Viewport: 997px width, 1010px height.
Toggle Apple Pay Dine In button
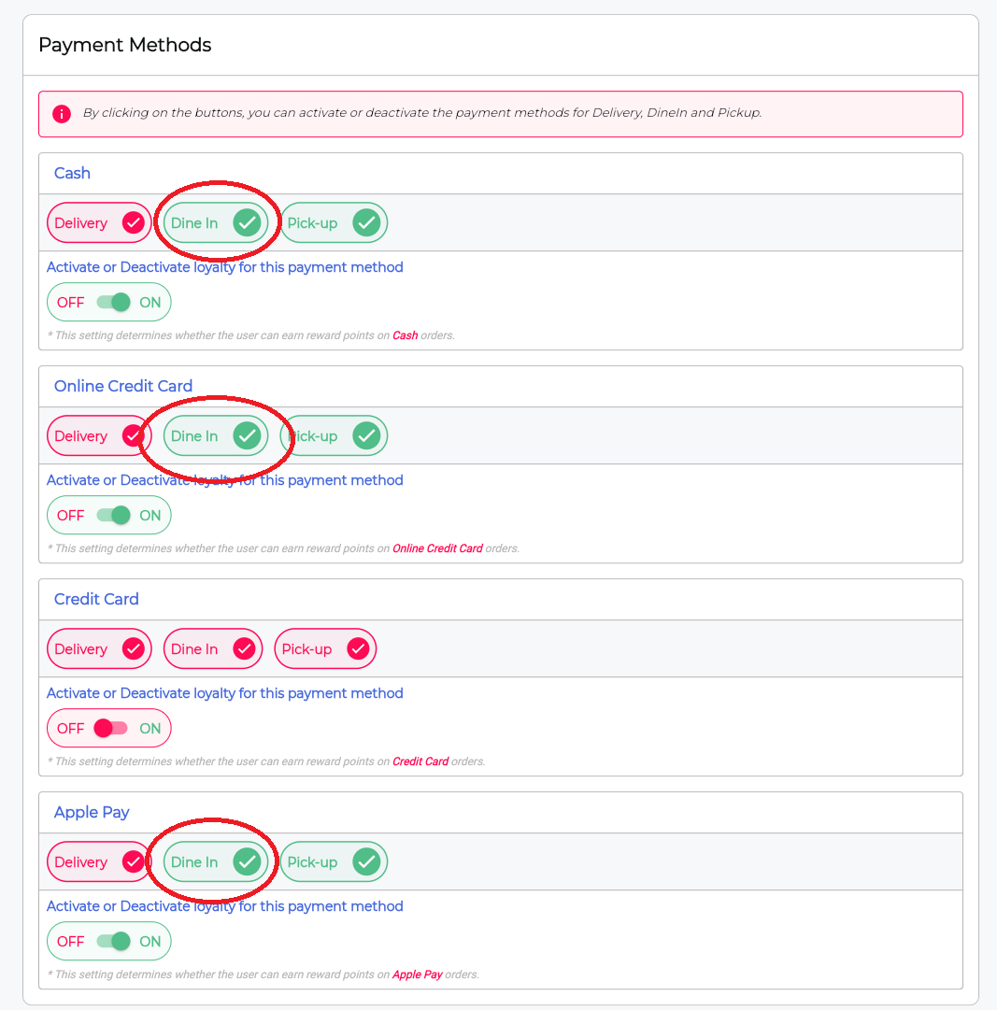coord(216,861)
